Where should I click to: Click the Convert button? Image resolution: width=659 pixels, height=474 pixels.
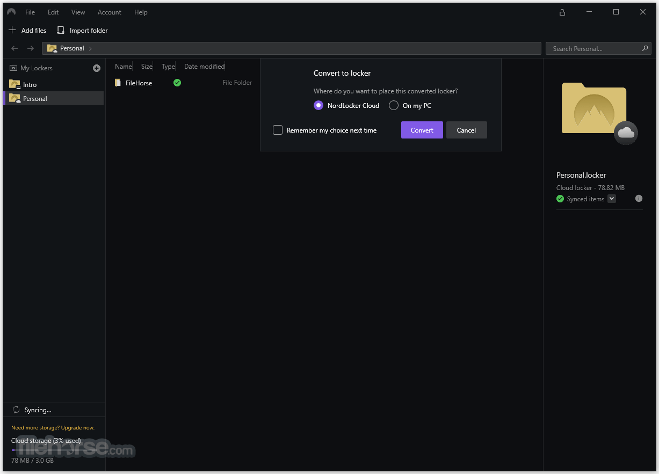422,130
